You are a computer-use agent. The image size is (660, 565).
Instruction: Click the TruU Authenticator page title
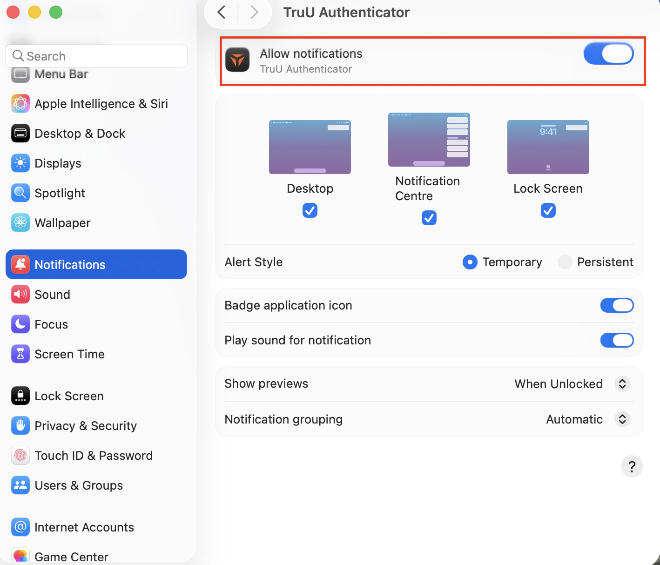[346, 12]
